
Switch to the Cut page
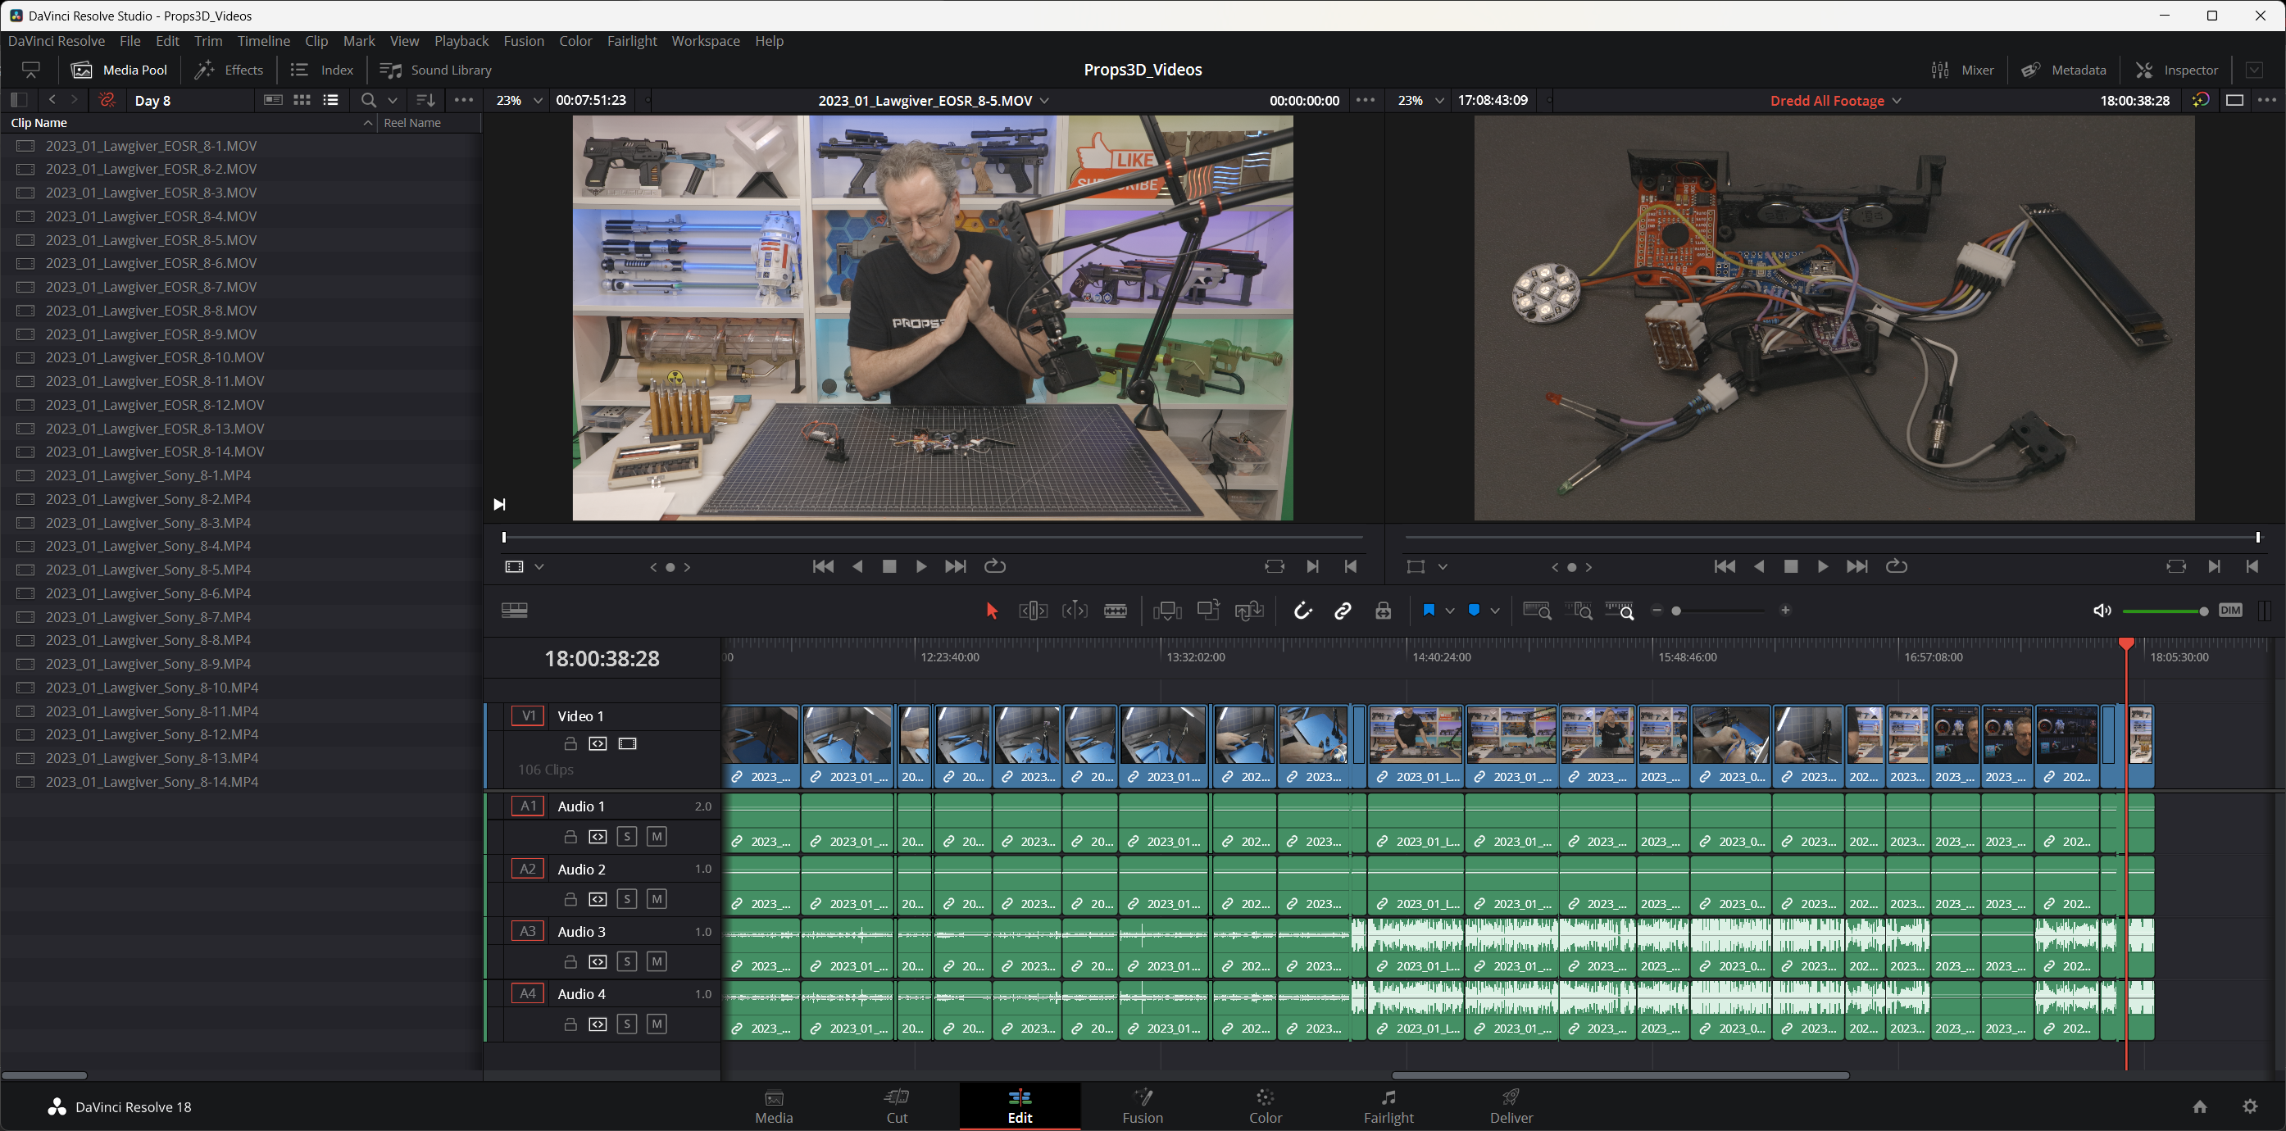pos(897,1106)
